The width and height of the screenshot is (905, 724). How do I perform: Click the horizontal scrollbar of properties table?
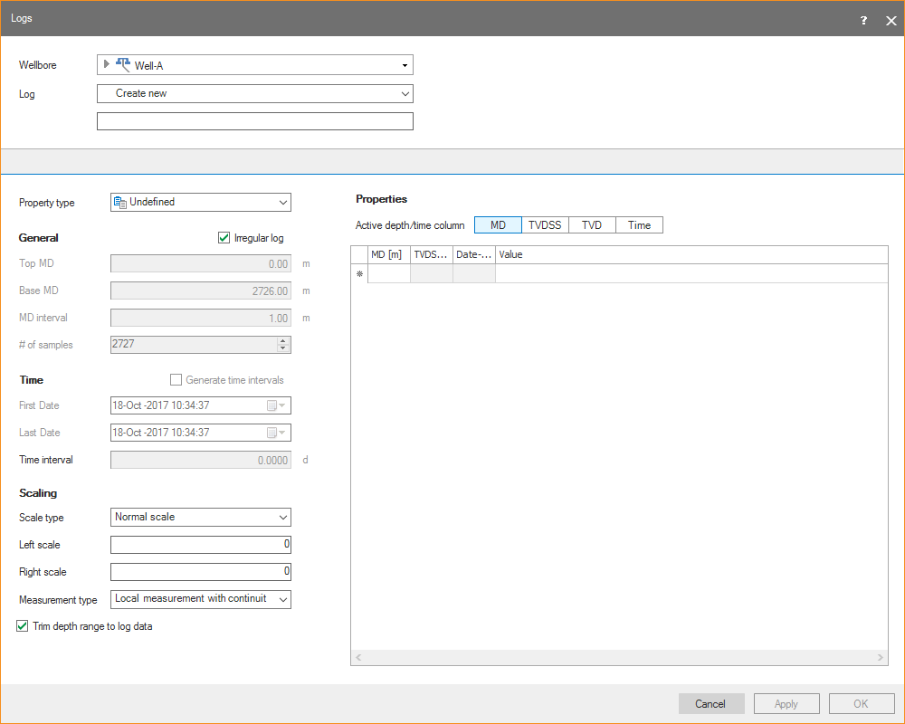[619, 658]
